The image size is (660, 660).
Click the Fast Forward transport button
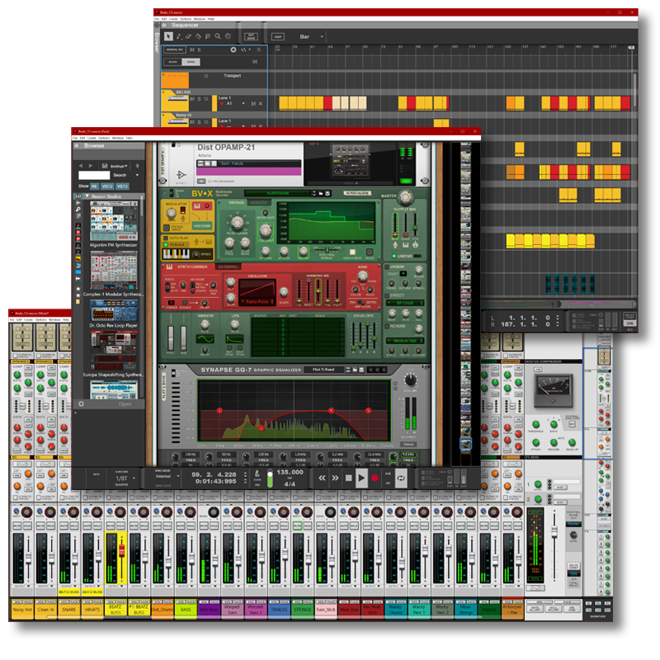(335, 478)
